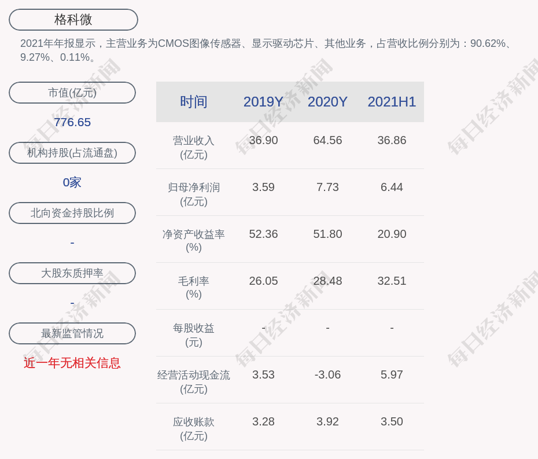Click the 营业收入(亿元) row label
538x459 pixels.
194,148
